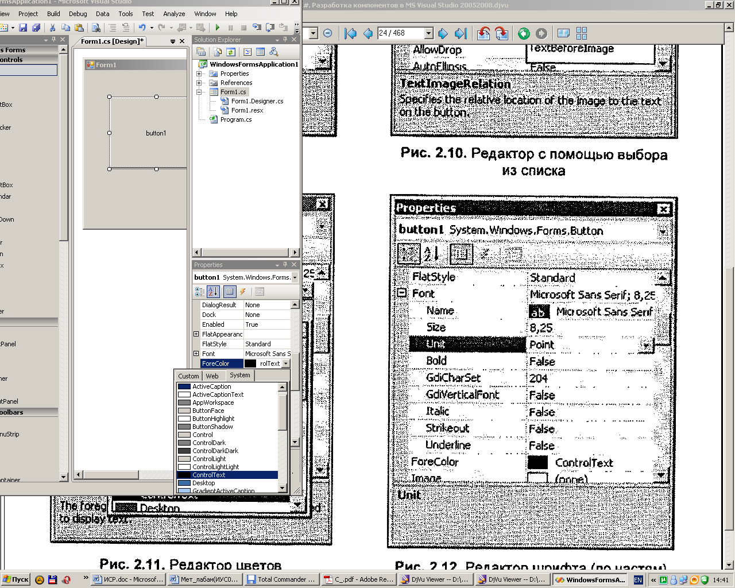This screenshot has height=588, width=735.
Task: Open the page number dropdown in DjVu Viewer
Action: pyautogui.click(x=428, y=33)
